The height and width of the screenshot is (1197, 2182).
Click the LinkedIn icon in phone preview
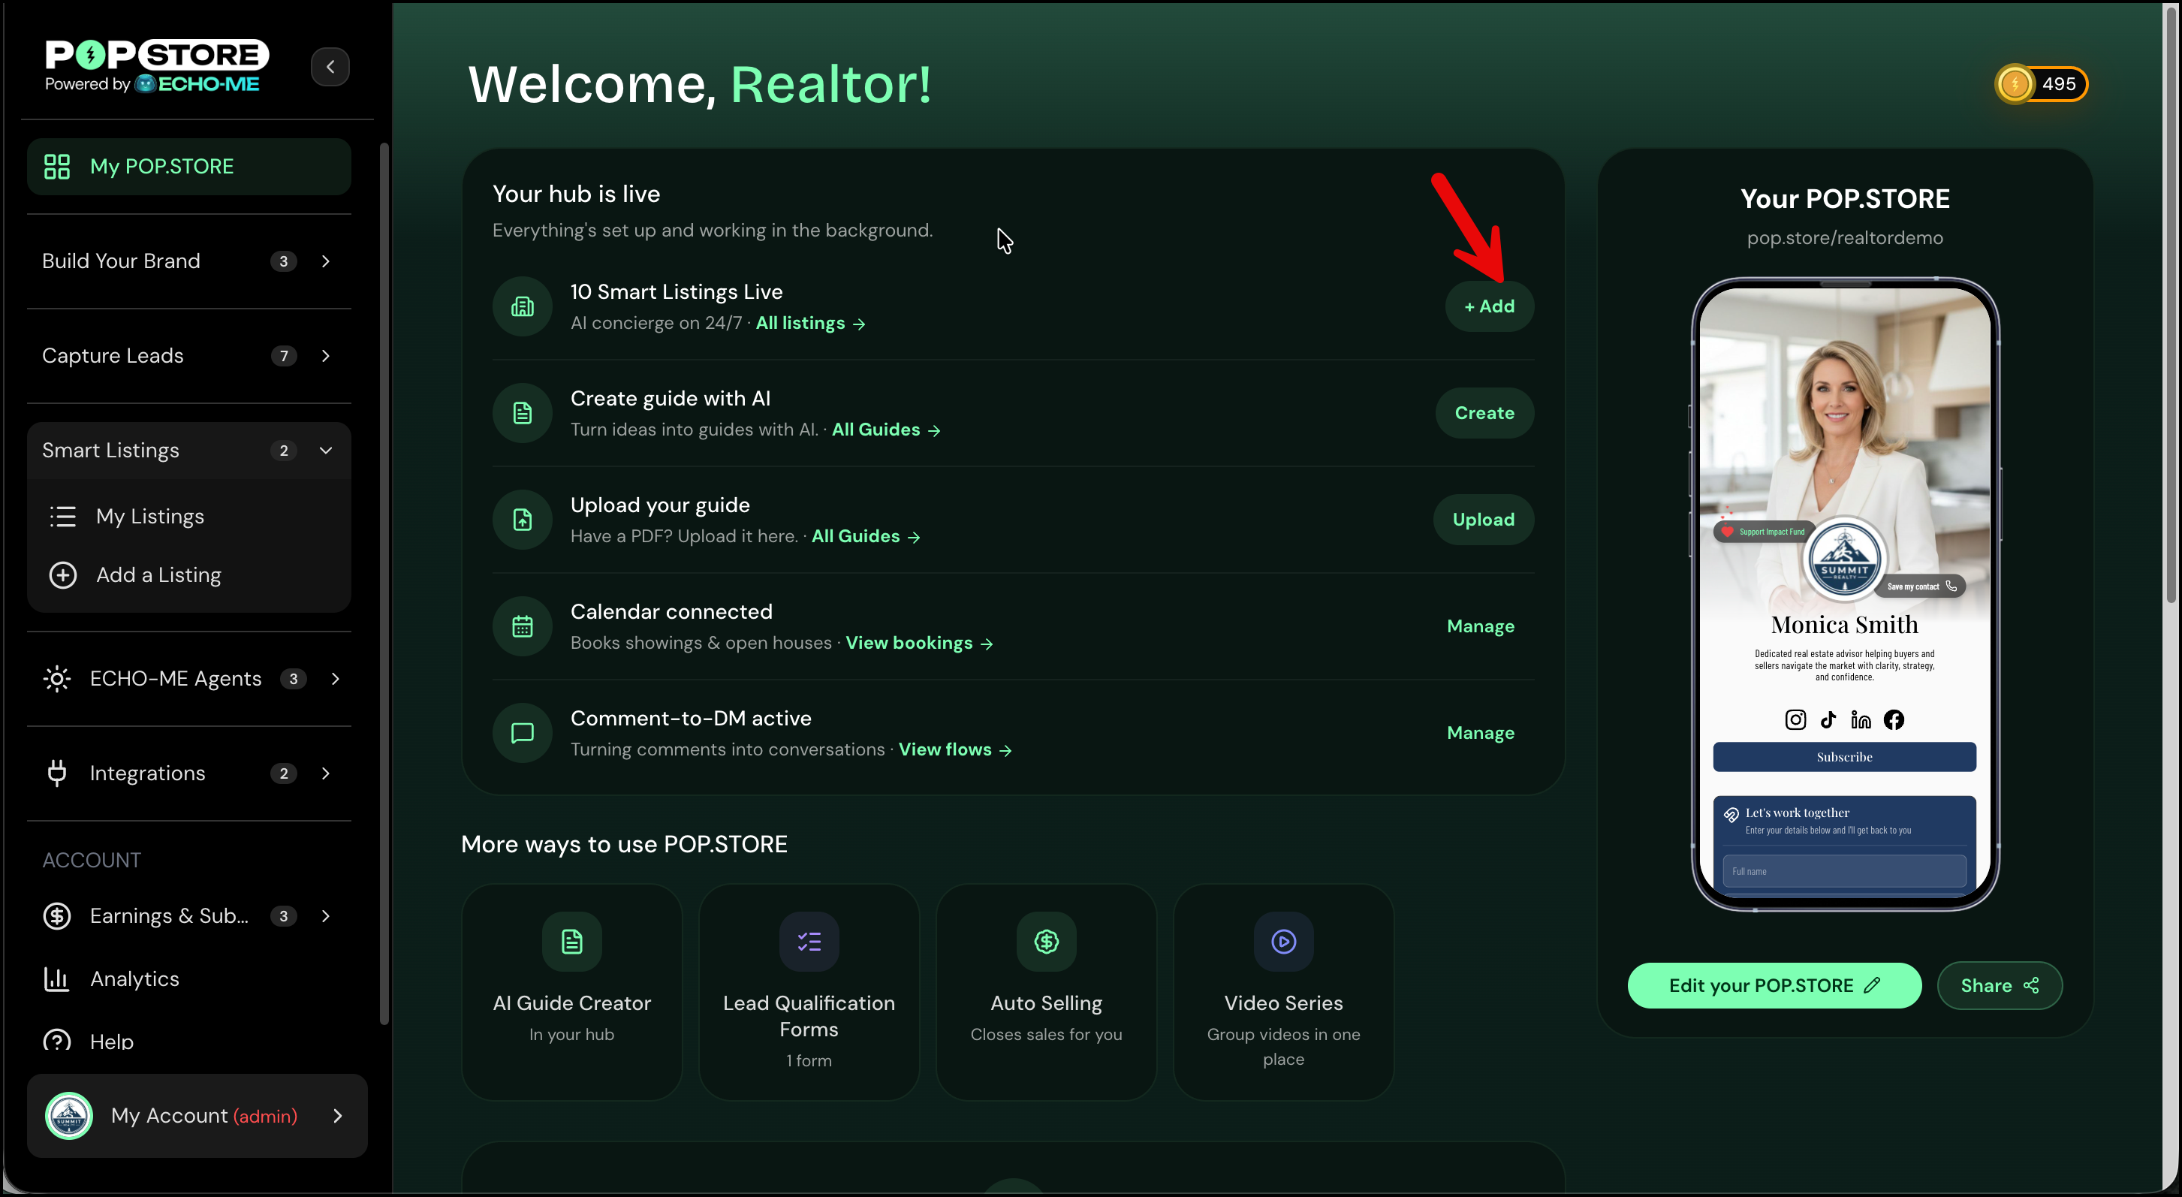pos(1861,720)
